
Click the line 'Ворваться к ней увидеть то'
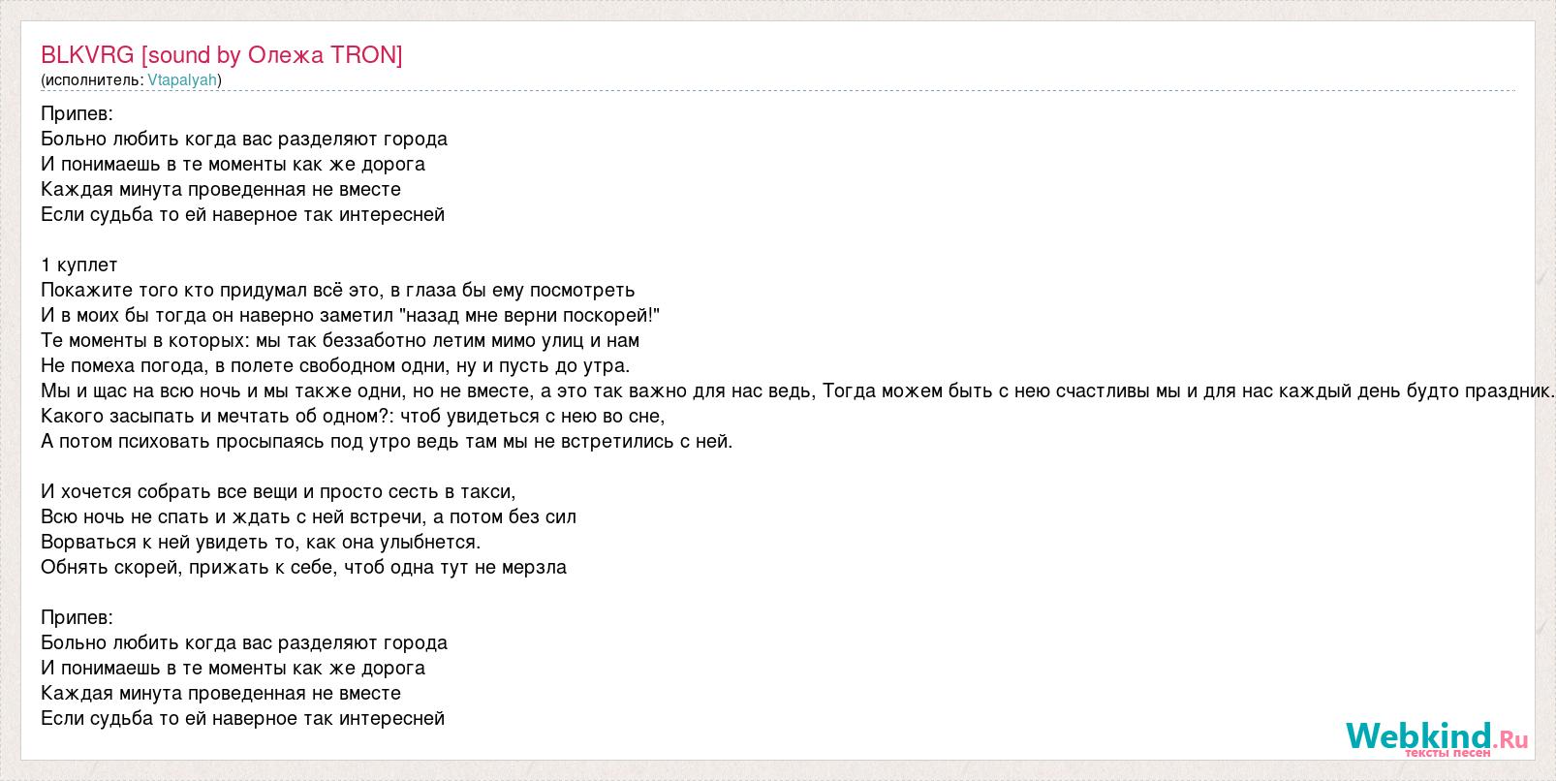[x=261, y=542]
